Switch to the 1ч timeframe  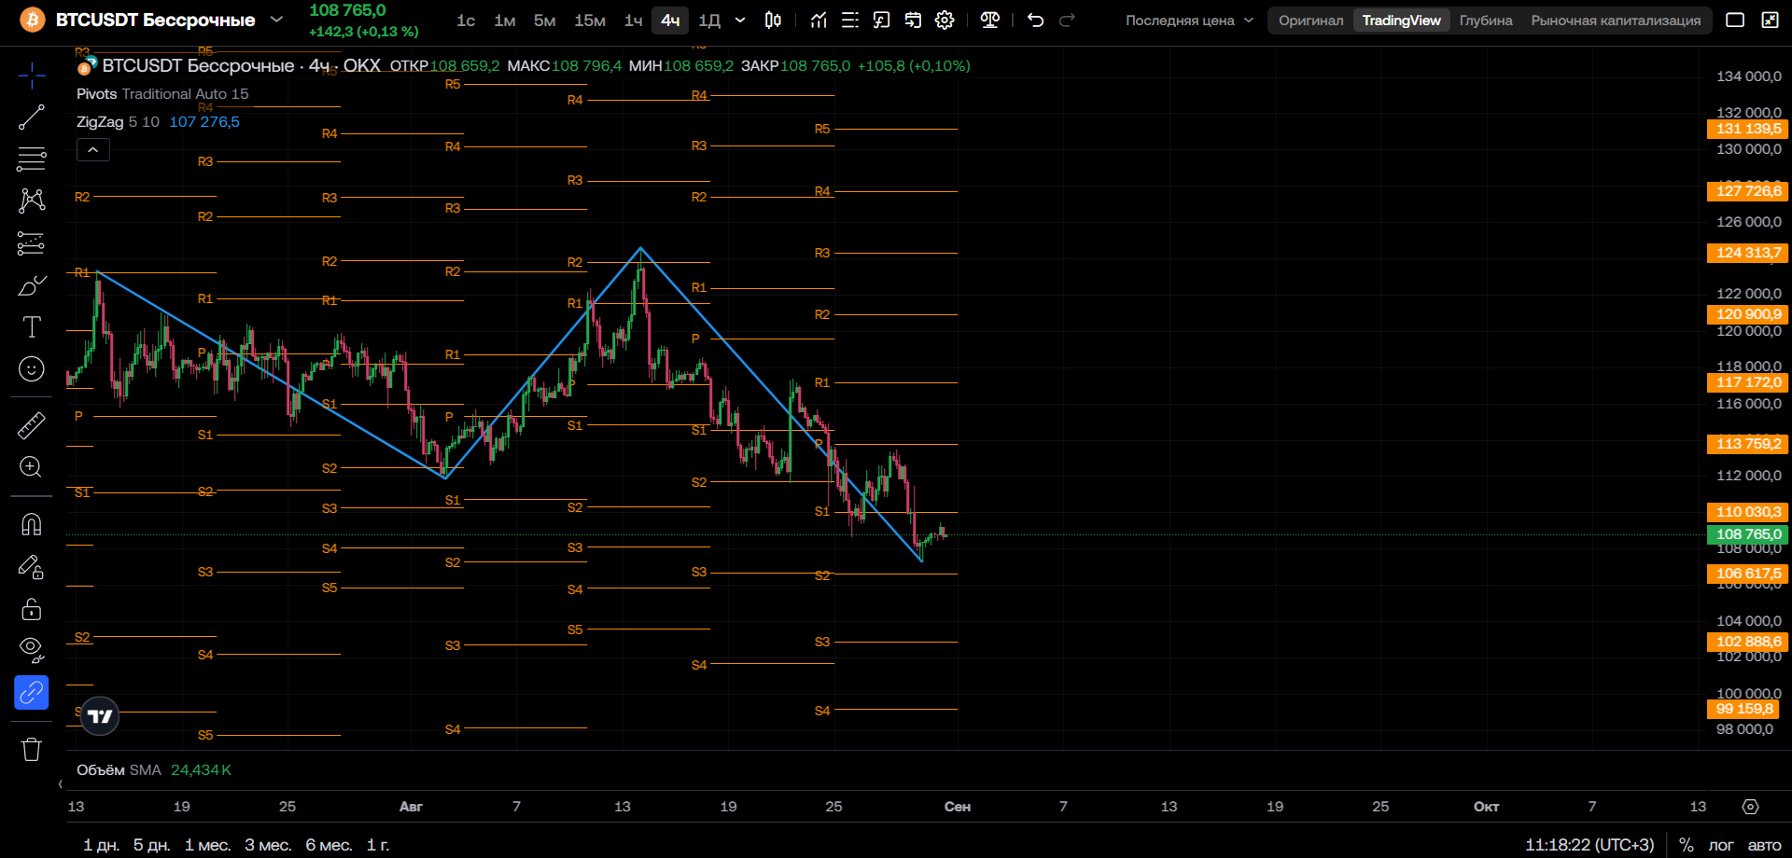click(x=634, y=21)
